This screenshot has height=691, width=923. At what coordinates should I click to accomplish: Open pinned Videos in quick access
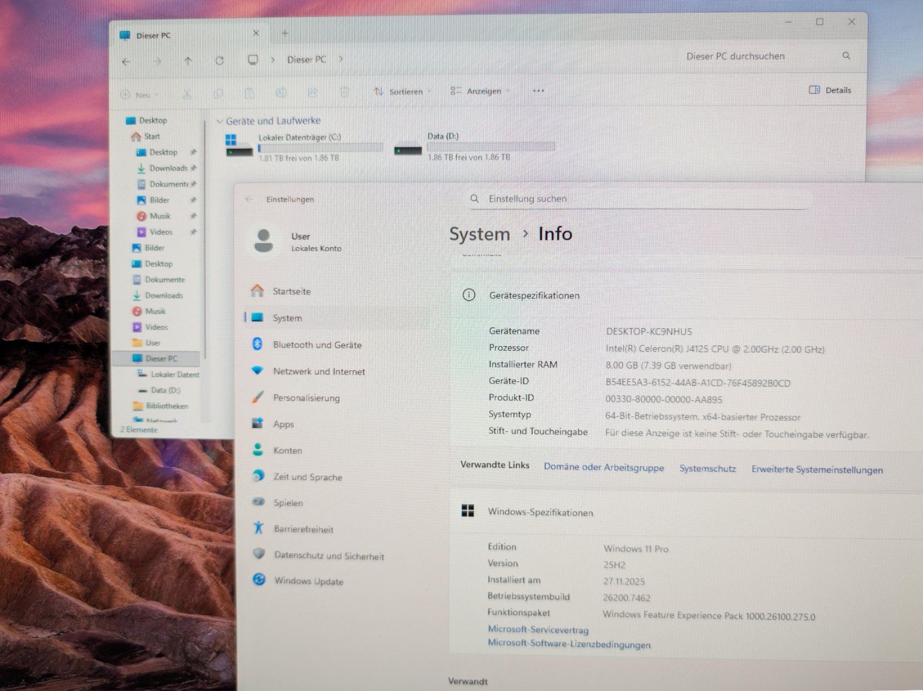[x=155, y=232]
